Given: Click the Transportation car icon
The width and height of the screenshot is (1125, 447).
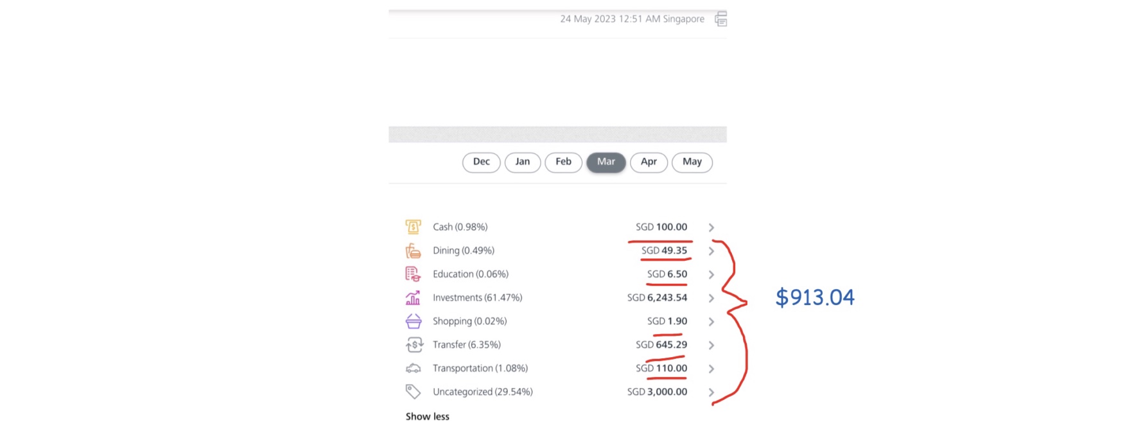Looking at the screenshot, I should pos(414,369).
